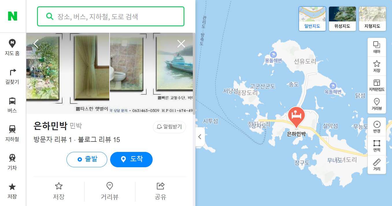Set 은하민박 as 출발 starting point
The width and height of the screenshot is (392, 206).
pyautogui.click(x=87, y=159)
